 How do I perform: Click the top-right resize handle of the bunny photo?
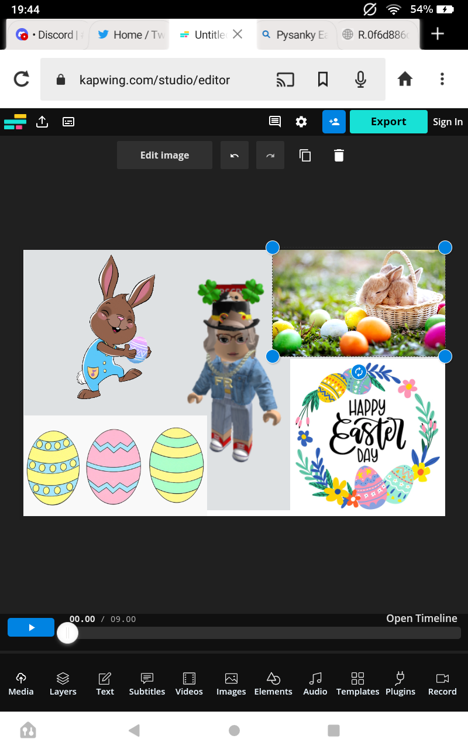[x=445, y=247]
